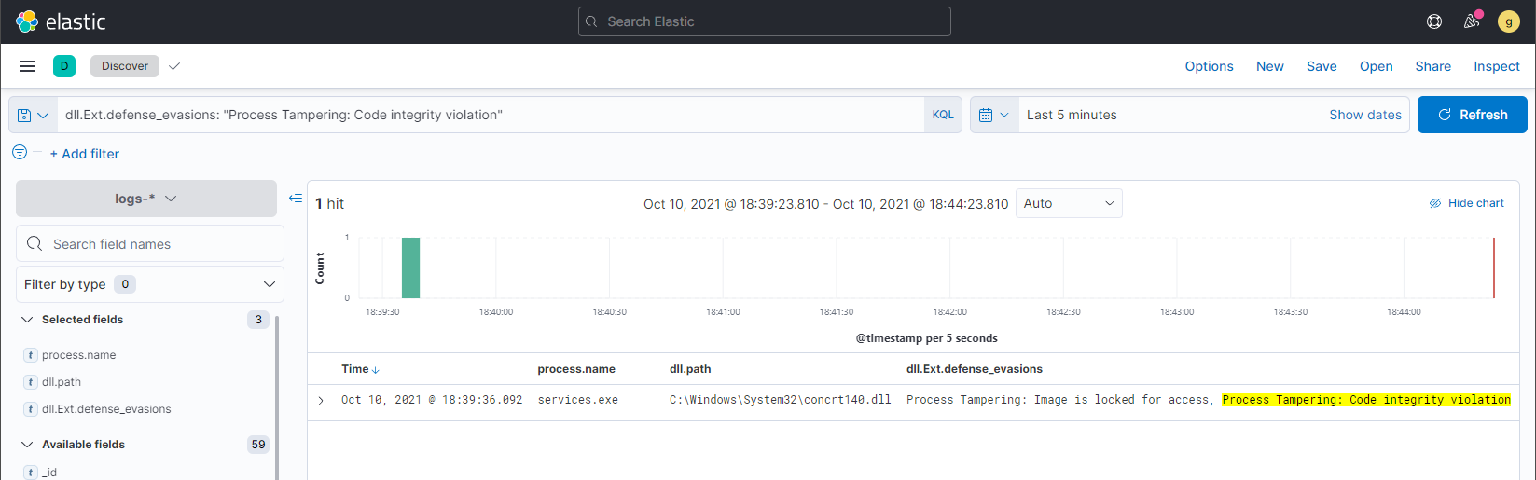This screenshot has width=1536, height=480.
Task: Click the Refresh button
Action: [x=1473, y=115]
